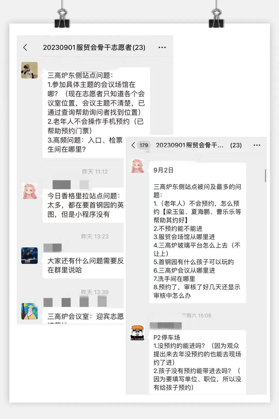Tap group title 20230901服贸会骨干志愿者(23)
This screenshot has width=279, height=419.
pyautogui.click(x=94, y=47)
